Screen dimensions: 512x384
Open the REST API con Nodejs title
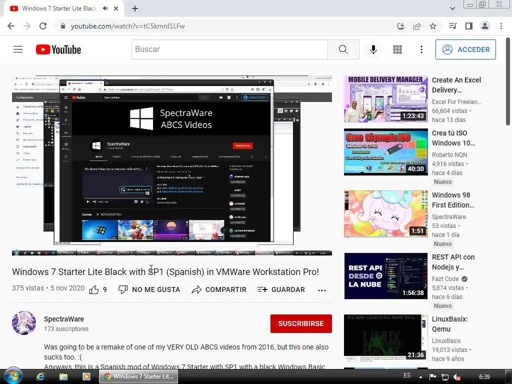pyautogui.click(x=453, y=262)
